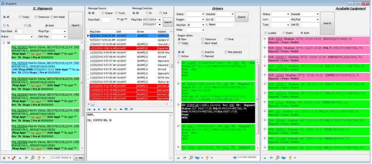This screenshot has width=372, height=164.
Task: Click the yellow question mark in Drivers toolbar
Action: tap(207, 158)
